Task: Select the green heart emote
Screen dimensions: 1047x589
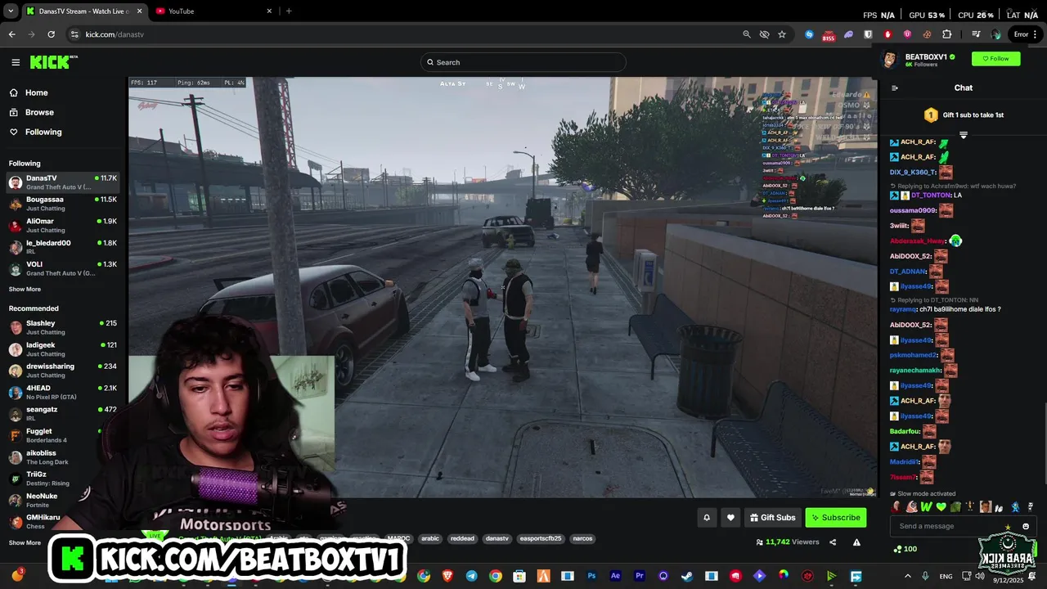Action: tap(941, 507)
